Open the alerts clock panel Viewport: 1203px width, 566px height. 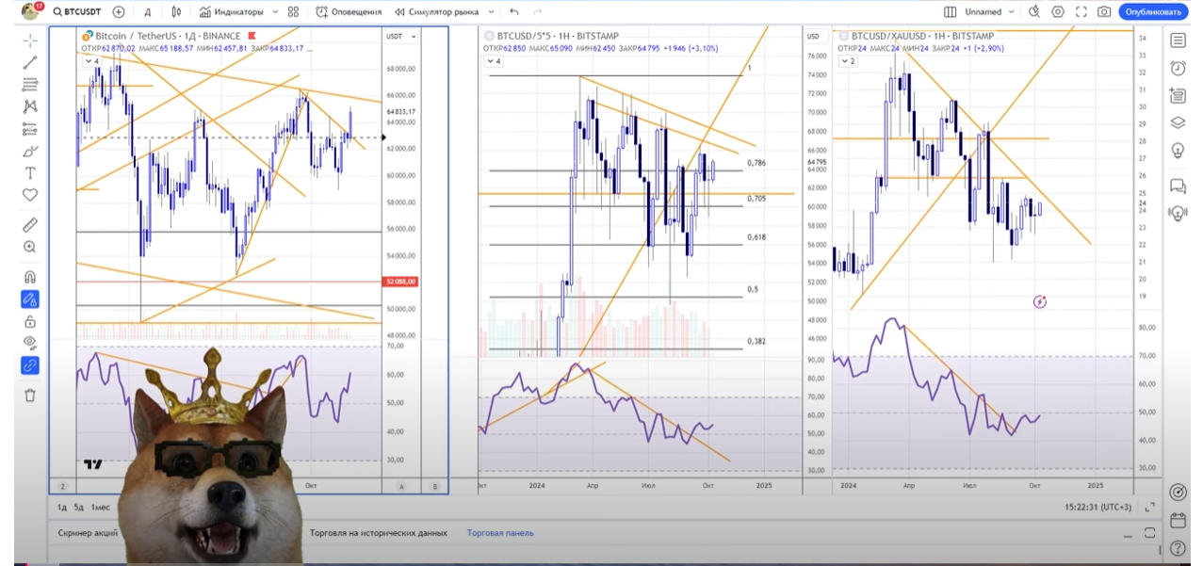click(x=1178, y=68)
